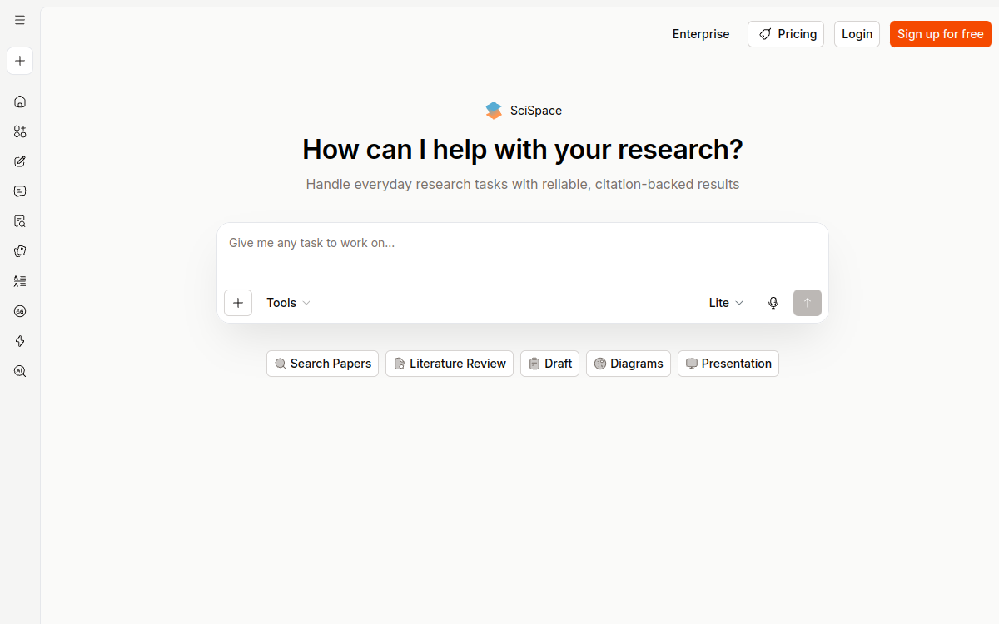Viewport: 999px width, 624px height.
Task: Select the Literature Review suggestion
Action: click(x=450, y=364)
